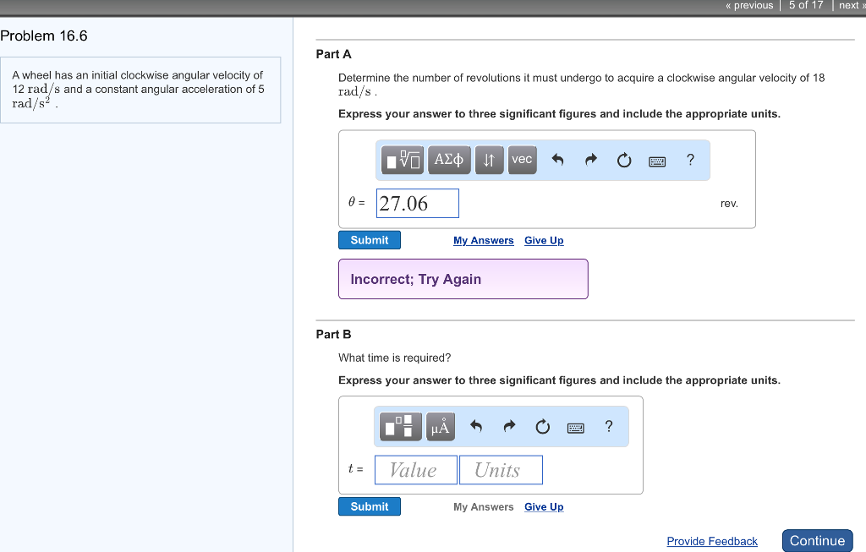Open the templates palette in Part B

point(400,426)
